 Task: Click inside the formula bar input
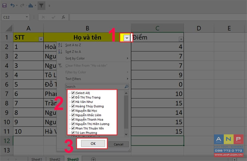[158, 17]
